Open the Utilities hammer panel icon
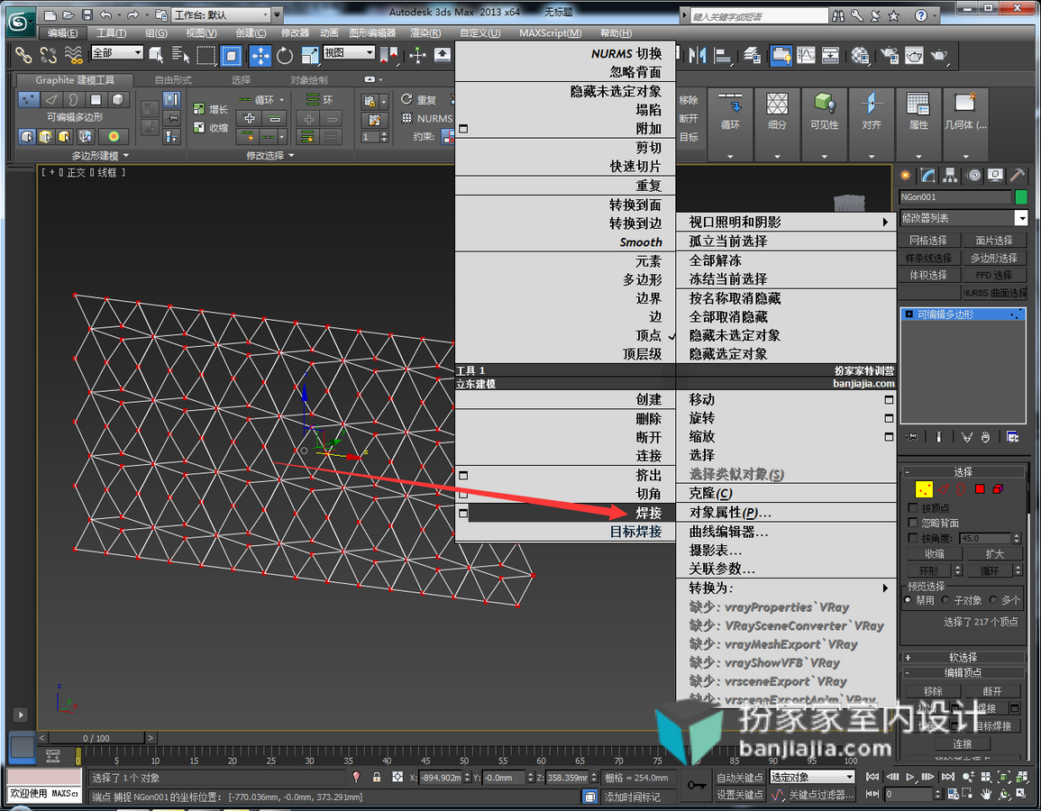The width and height of the screenshot is (1041, 811). [x=1017, y=175]
